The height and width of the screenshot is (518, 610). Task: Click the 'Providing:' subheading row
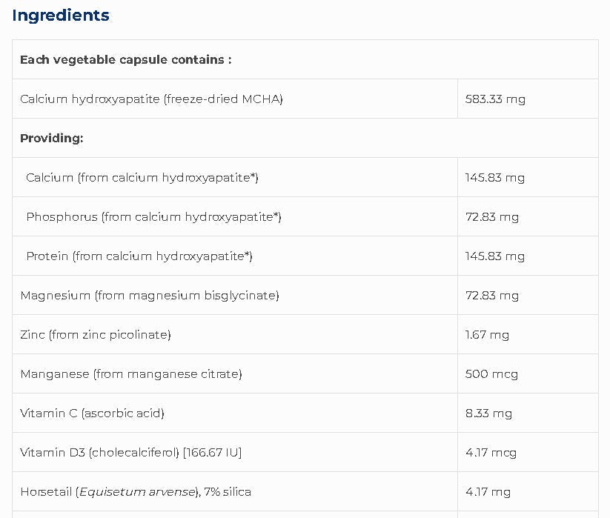click(52, 139)
